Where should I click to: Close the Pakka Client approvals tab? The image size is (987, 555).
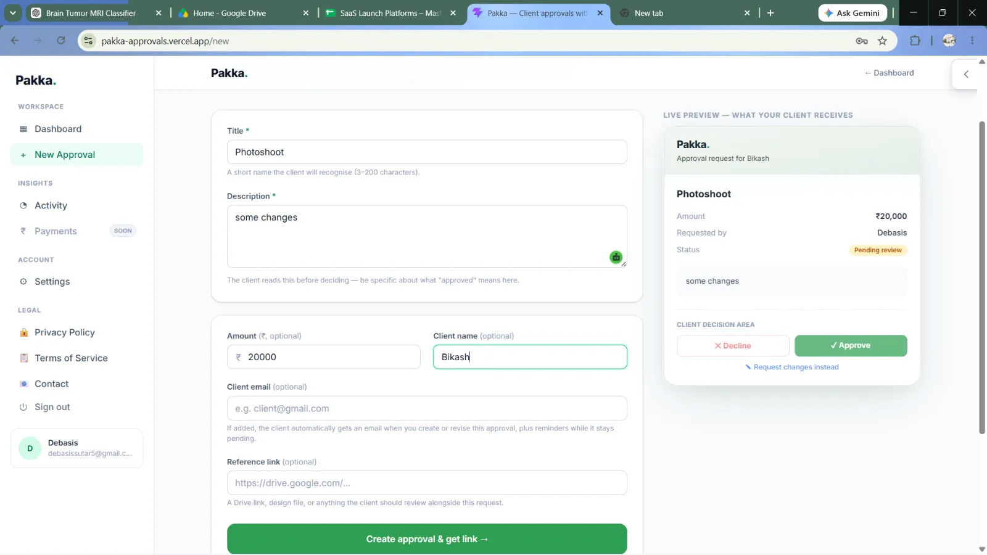click(600, 13)
